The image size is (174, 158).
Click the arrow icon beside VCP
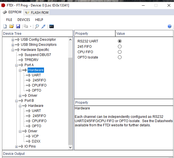pyautogui.click(x=28, y=136)
